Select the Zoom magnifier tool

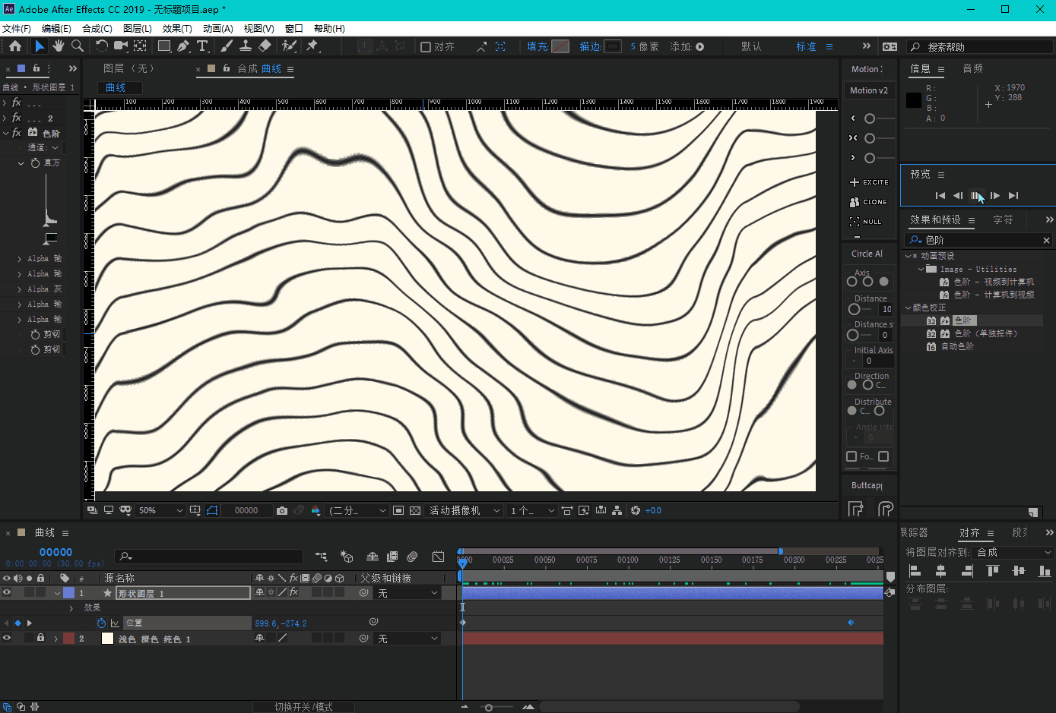pos(77,46)
